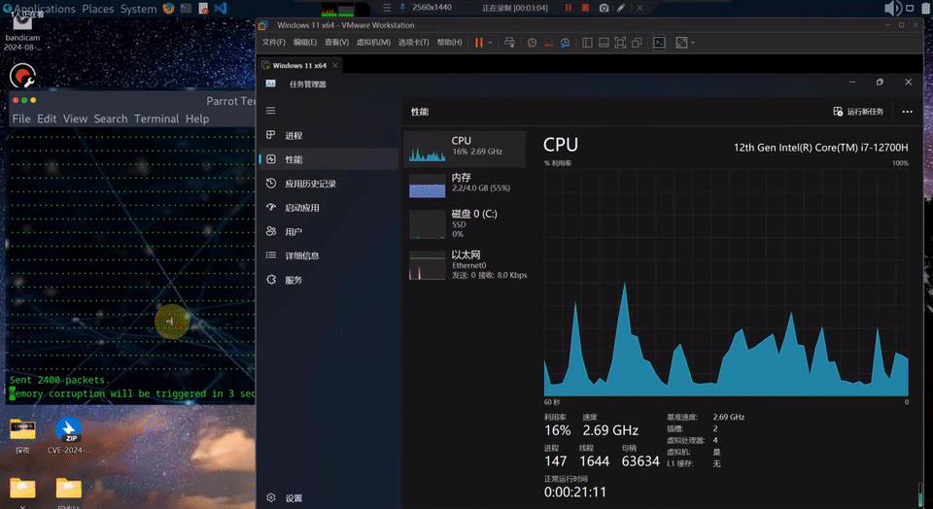The image size is (933, 509).
Task: Expand the stretch-guest view dropdown arrow
Action: 693,43
